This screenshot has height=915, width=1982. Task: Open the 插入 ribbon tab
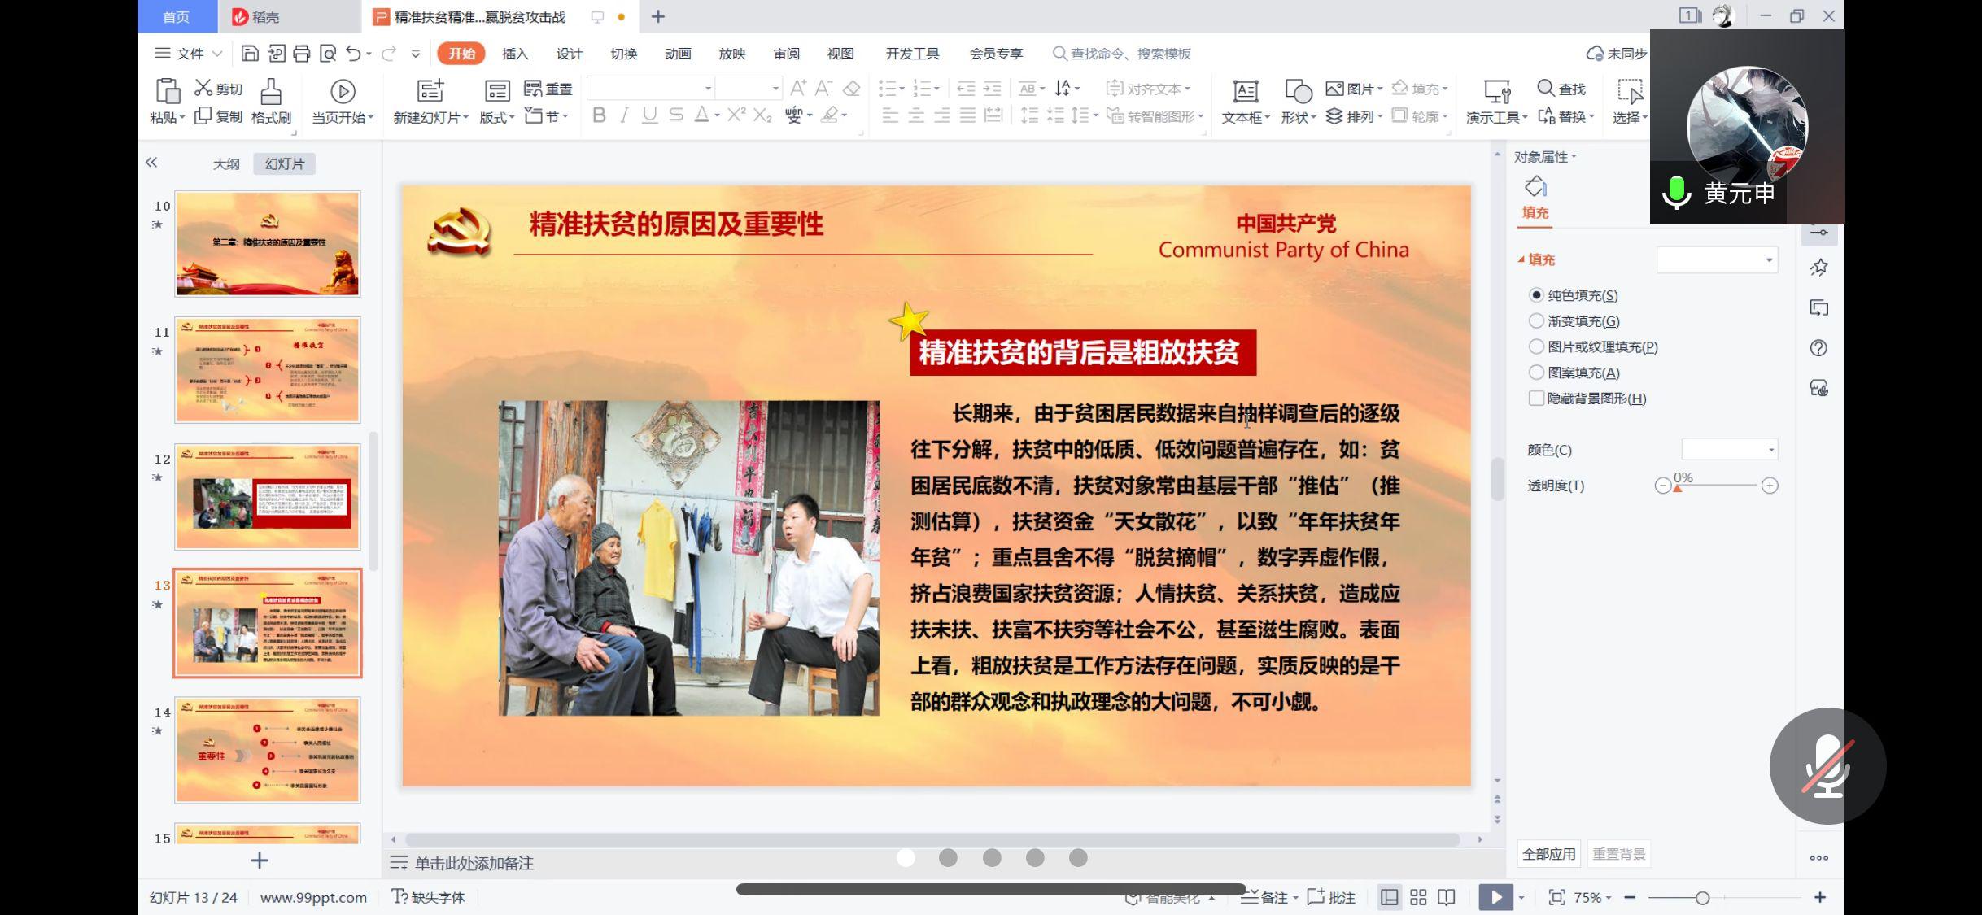(515, 54)
